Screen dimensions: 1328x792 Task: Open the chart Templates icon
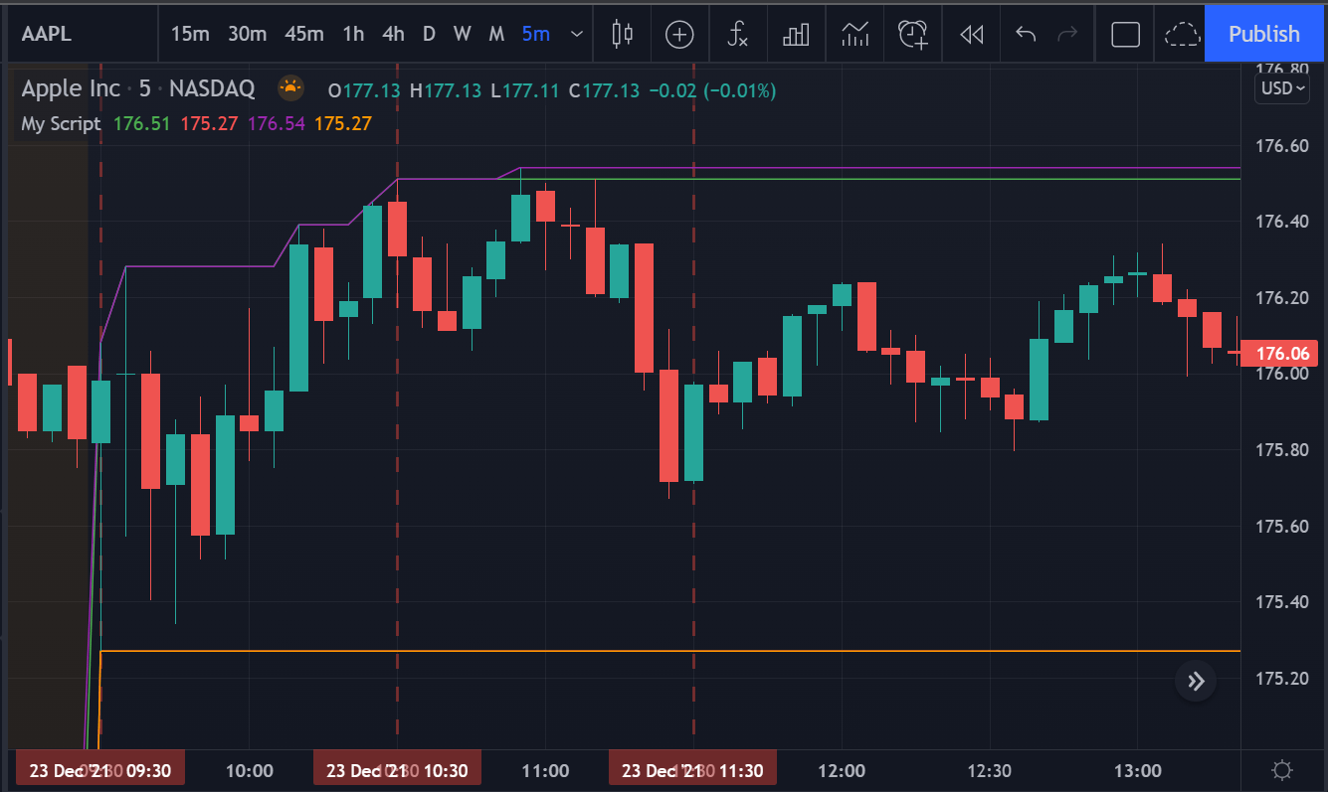(854, 33)
